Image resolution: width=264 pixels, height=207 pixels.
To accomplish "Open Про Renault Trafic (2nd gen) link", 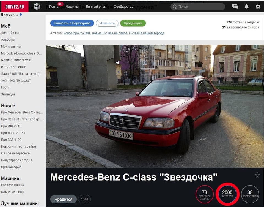I will point(22,119).
